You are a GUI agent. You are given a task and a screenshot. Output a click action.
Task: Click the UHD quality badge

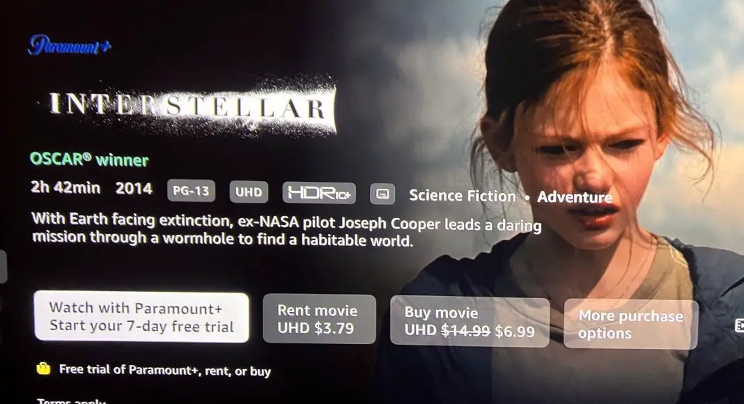click(249, 192)
